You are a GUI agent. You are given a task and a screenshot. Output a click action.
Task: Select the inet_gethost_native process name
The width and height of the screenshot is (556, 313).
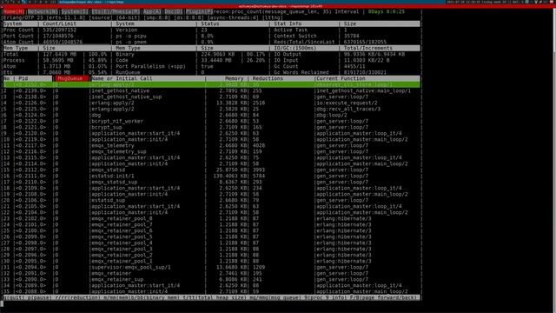[x=120, y=90]
